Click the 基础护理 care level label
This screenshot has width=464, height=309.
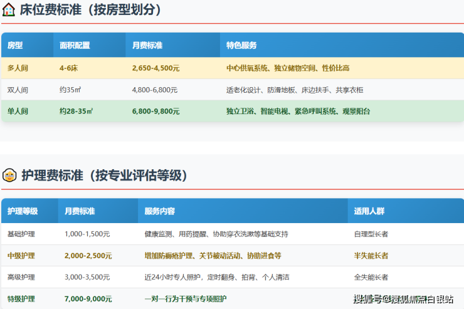[x=21, y=234]
